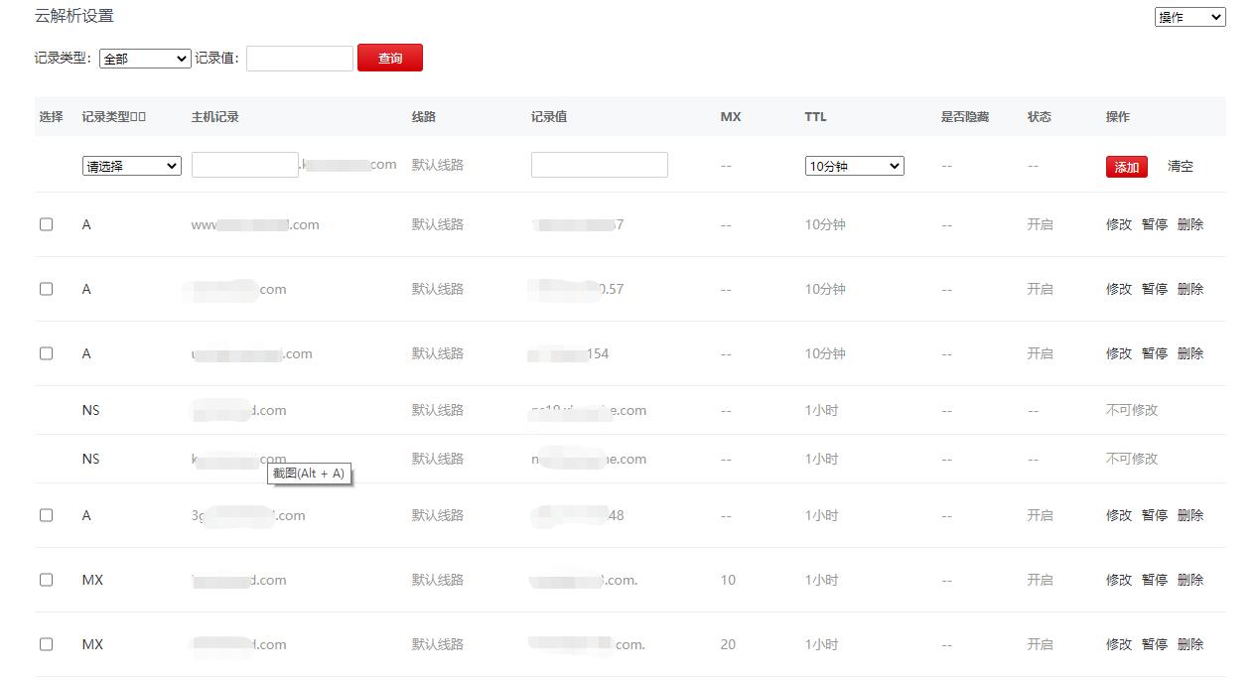1258x680 pixels.
Task: Check the checkbox for the first A record
Action: [x=46, y=223]
